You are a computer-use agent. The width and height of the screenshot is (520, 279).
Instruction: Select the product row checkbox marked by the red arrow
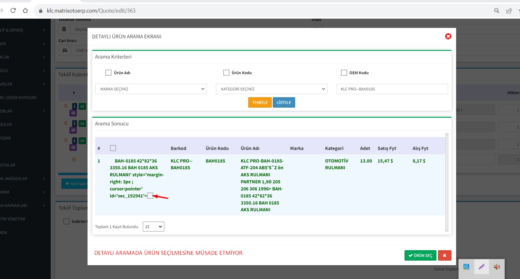[150, 196]
